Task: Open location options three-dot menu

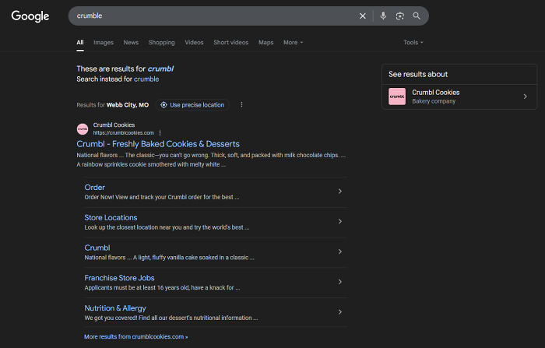Action: 241,104
